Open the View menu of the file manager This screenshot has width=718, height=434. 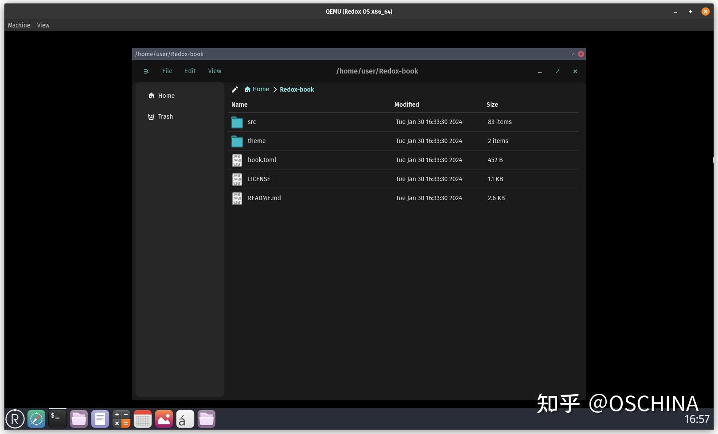(215, 71)
